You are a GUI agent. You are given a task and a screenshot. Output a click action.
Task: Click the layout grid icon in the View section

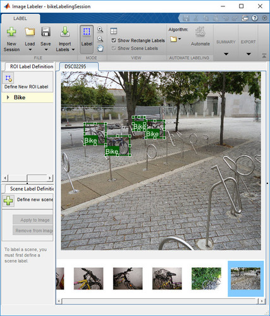click(114, 31)
